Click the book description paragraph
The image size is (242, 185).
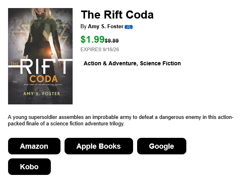pos(121,120)
